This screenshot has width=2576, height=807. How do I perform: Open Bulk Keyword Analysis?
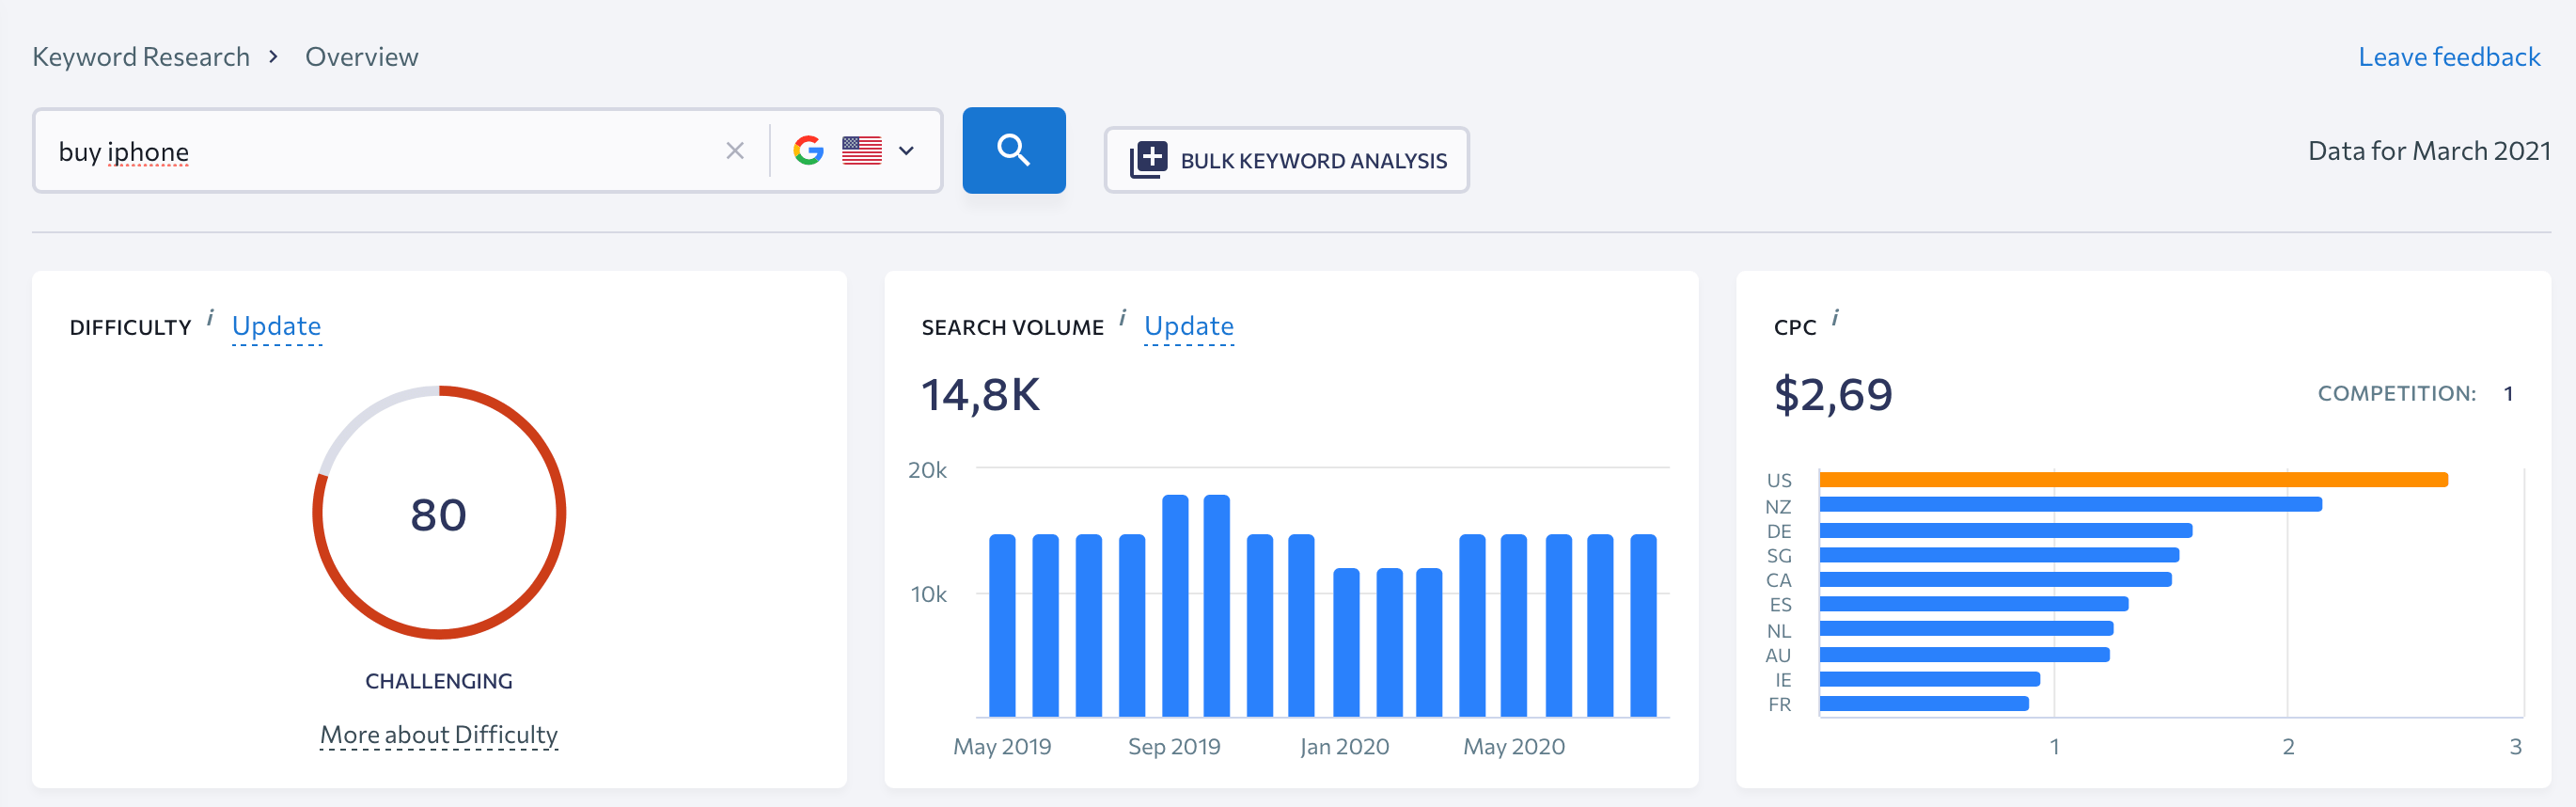pos(1286,160)
